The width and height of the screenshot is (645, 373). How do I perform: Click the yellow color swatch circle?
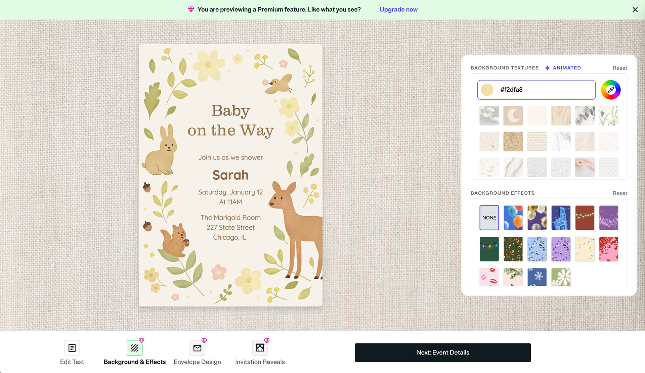point(487,90)
